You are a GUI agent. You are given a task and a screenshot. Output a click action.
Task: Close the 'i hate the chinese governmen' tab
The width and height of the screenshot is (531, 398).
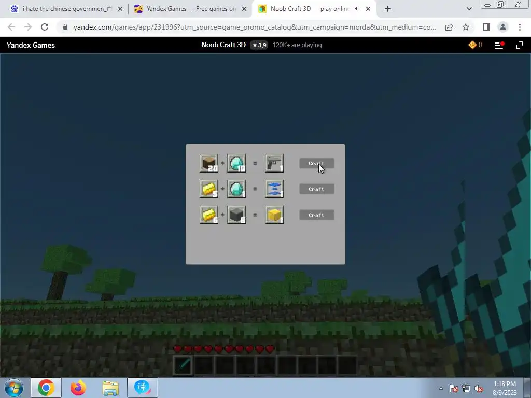(120, 9)
